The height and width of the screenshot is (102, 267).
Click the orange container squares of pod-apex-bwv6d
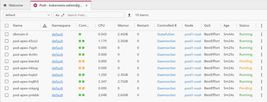(x=81, y=61)
